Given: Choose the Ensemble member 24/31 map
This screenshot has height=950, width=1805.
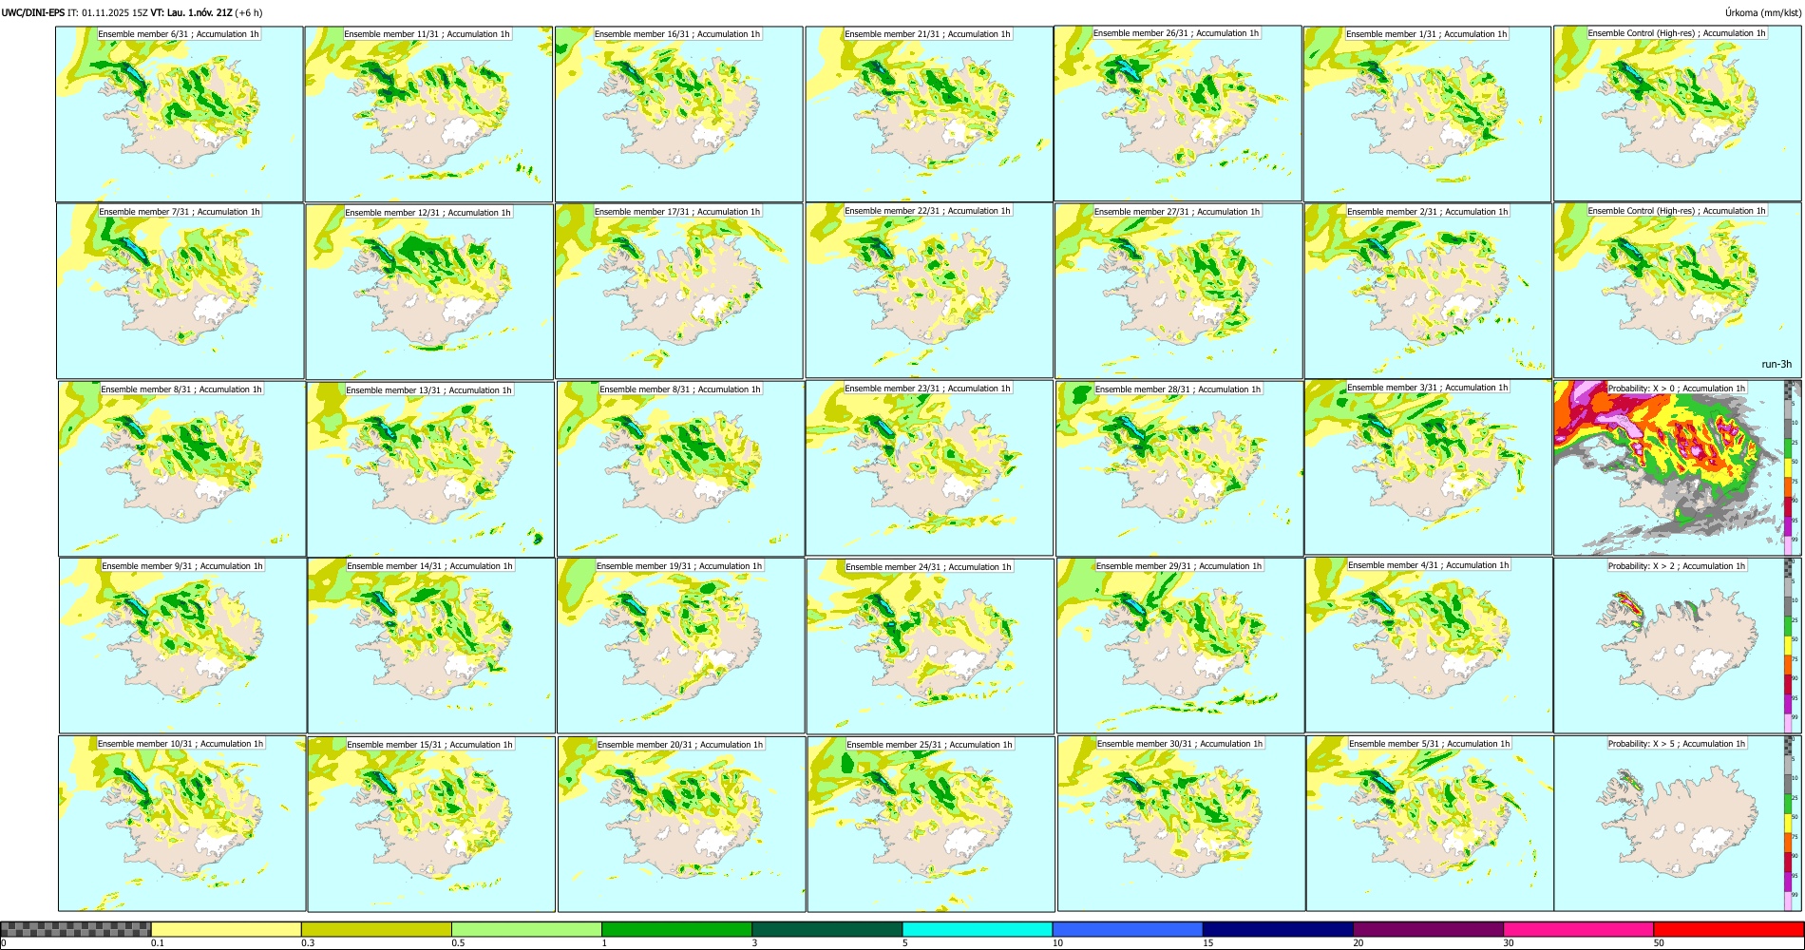Looking at the screenshot, I should point(930,646).
